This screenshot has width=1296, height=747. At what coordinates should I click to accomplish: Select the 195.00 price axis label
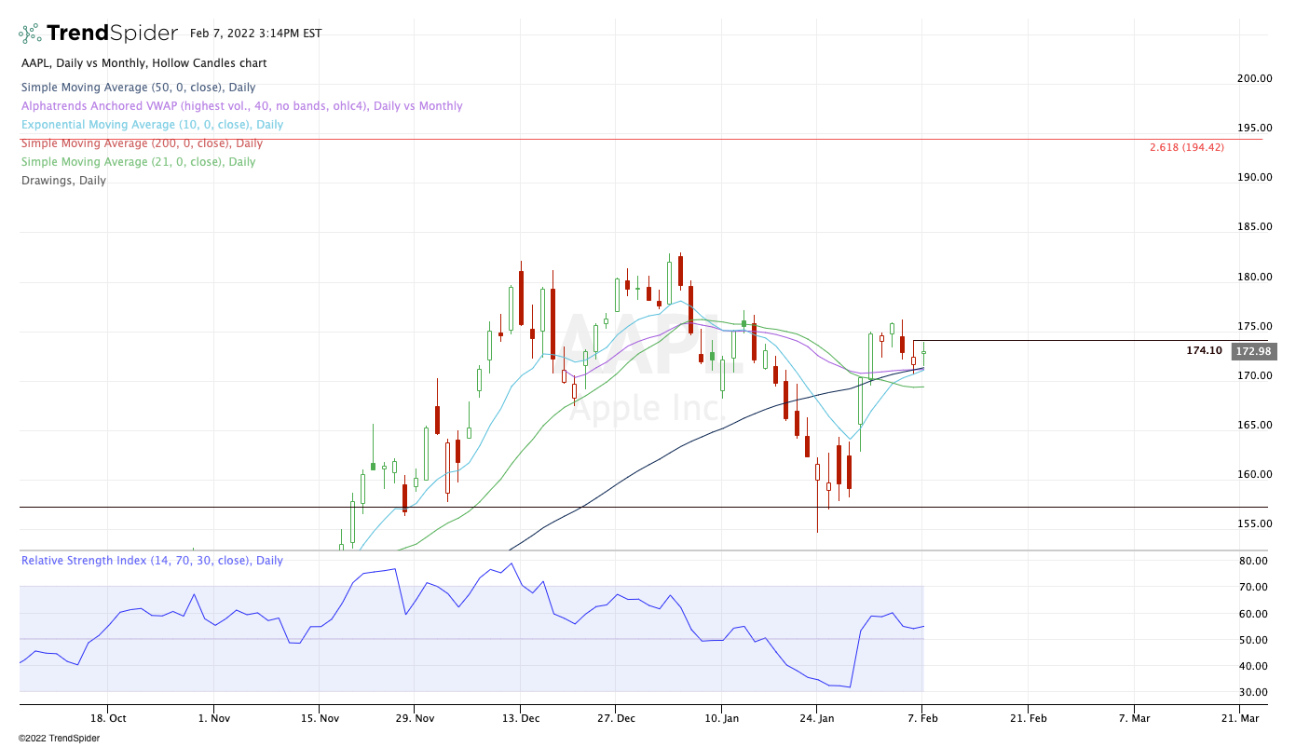pos(1254,128)
